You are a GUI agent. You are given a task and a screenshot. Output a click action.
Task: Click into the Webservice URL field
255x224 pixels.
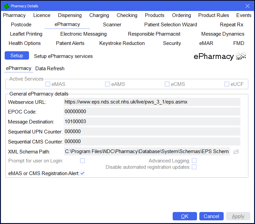point(152,102)
